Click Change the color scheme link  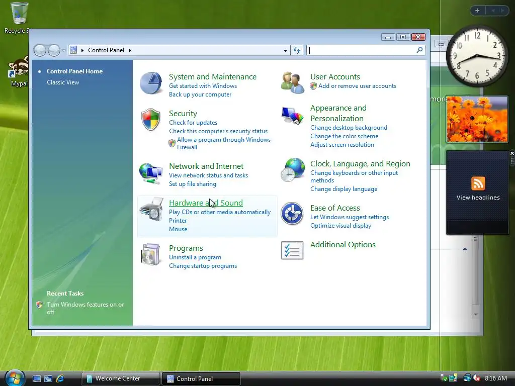coord(344,136)
